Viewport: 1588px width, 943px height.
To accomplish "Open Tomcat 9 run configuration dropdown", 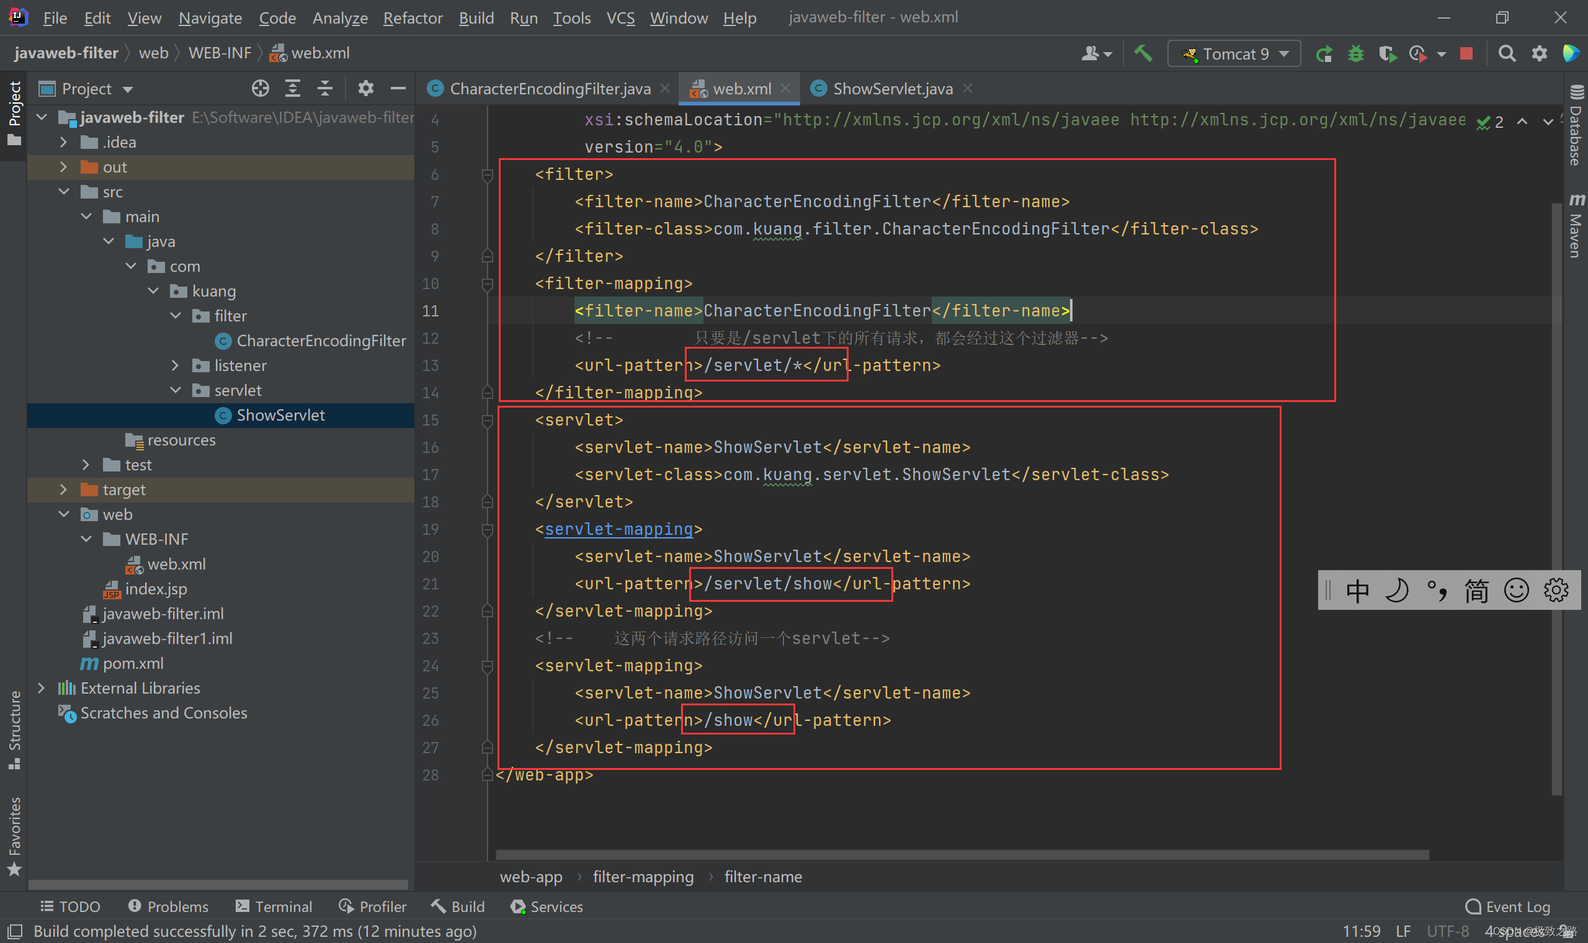I will (1234, 54).
